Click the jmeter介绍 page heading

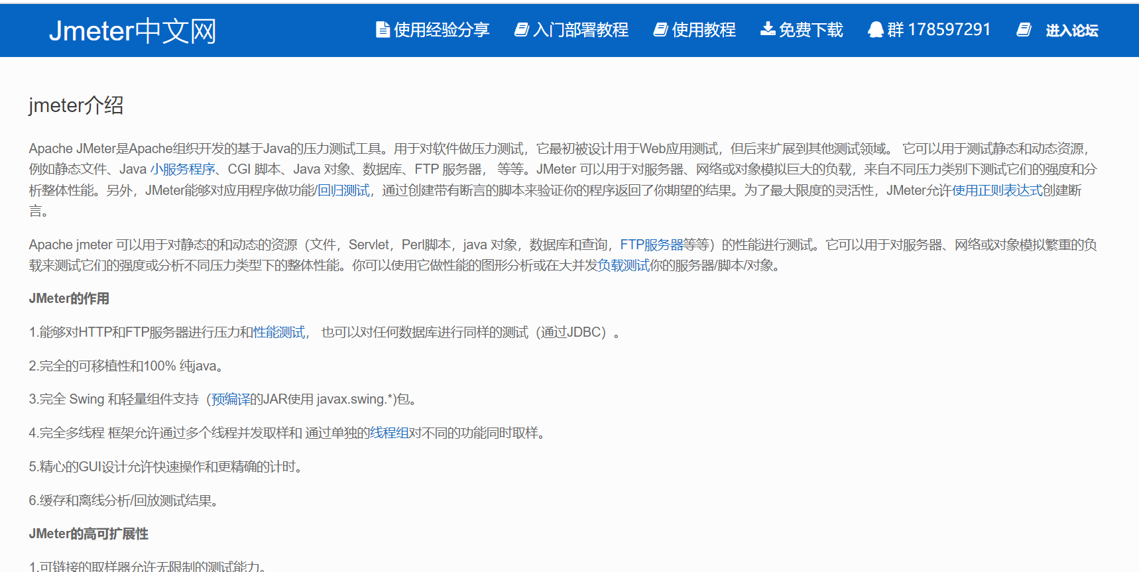point(76,105)
